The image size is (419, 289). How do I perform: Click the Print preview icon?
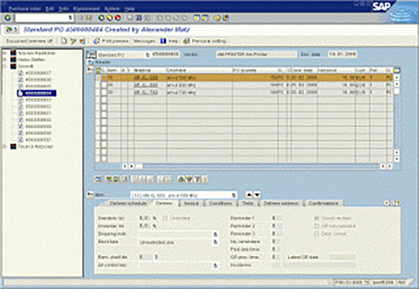pos(97,41)
